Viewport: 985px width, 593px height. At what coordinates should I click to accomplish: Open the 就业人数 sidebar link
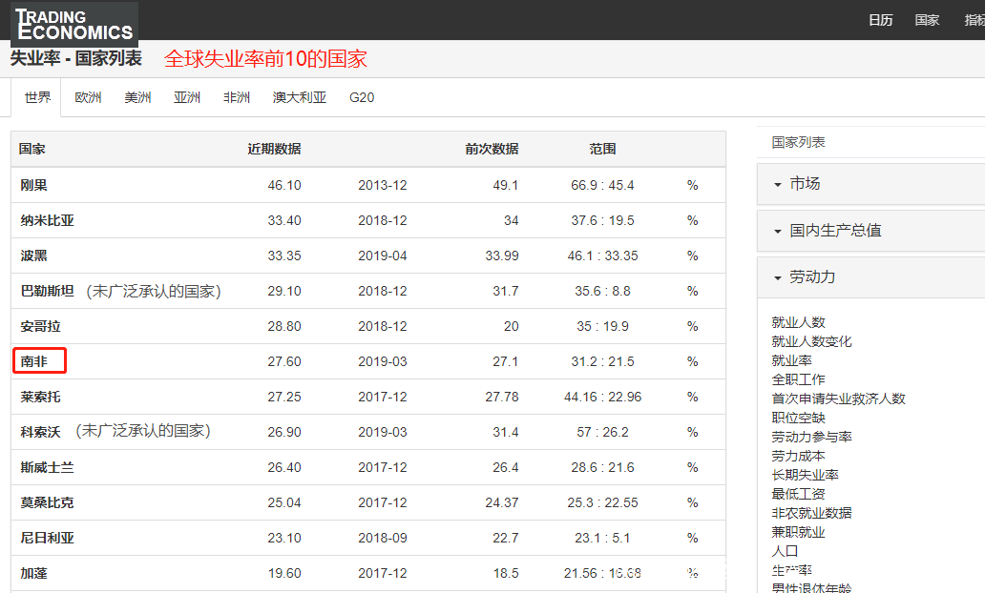[x=798, y=322]
